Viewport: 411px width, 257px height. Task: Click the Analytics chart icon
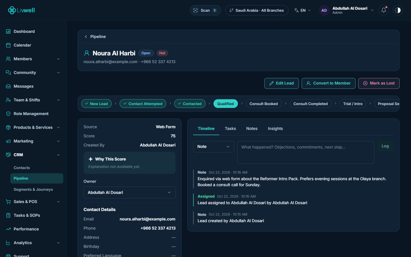coord(8,243)
